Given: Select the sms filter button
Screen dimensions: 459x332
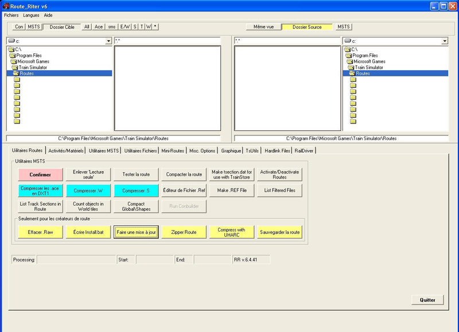Looking at the screenshot, I should 111,26.
